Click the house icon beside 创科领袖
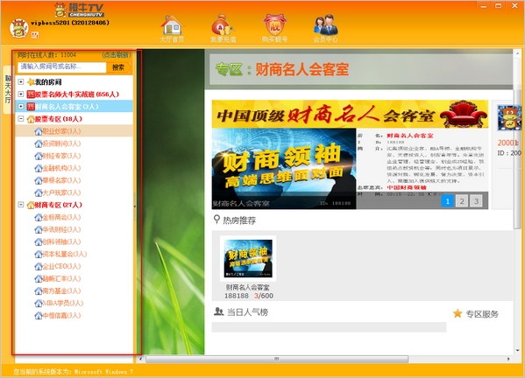This screenshot has width=525, height=378. click(x=39, y=242)
